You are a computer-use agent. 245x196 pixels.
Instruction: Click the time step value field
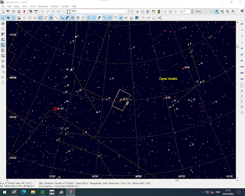pos(188,11)
